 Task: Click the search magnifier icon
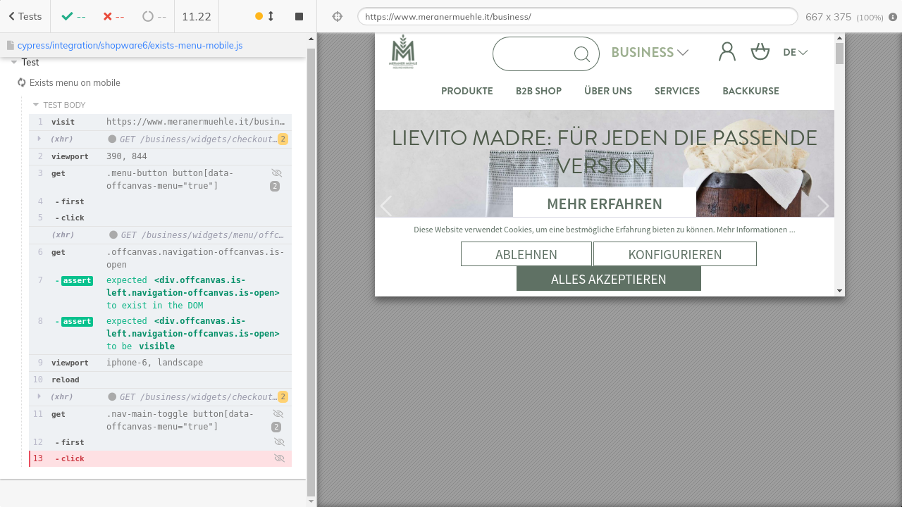pos(581,54)
